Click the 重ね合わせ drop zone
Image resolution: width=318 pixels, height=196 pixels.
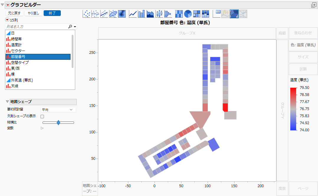(x=303, y=33)
